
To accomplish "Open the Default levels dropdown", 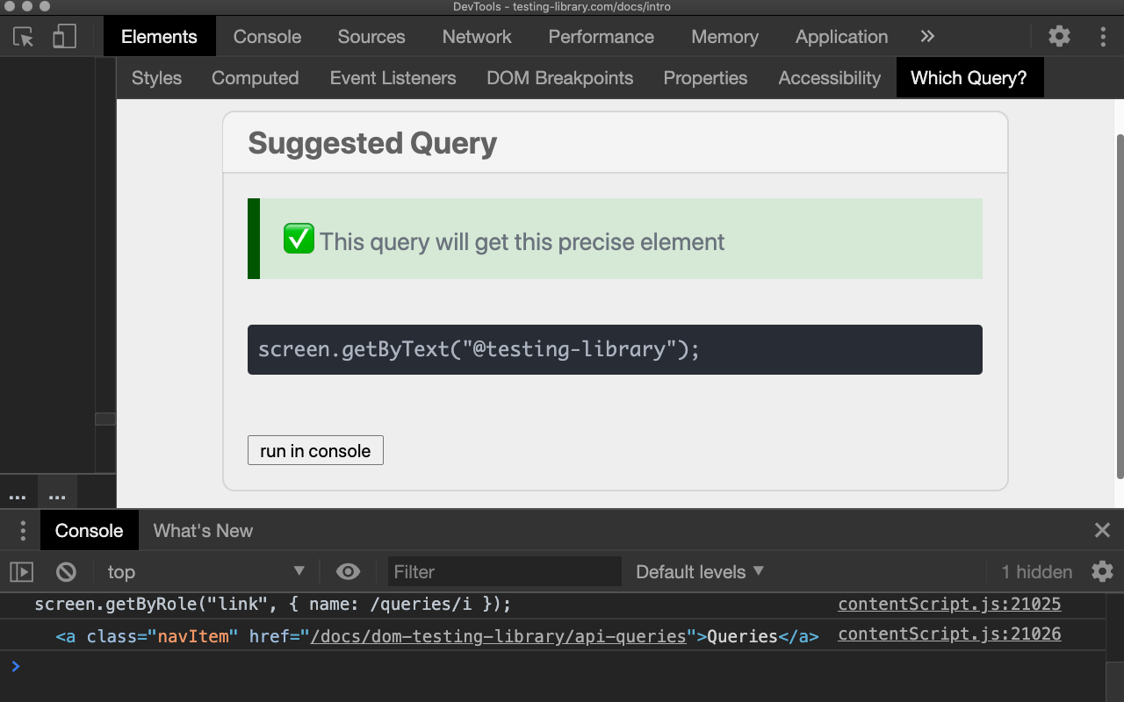I will tap(700, 572).
